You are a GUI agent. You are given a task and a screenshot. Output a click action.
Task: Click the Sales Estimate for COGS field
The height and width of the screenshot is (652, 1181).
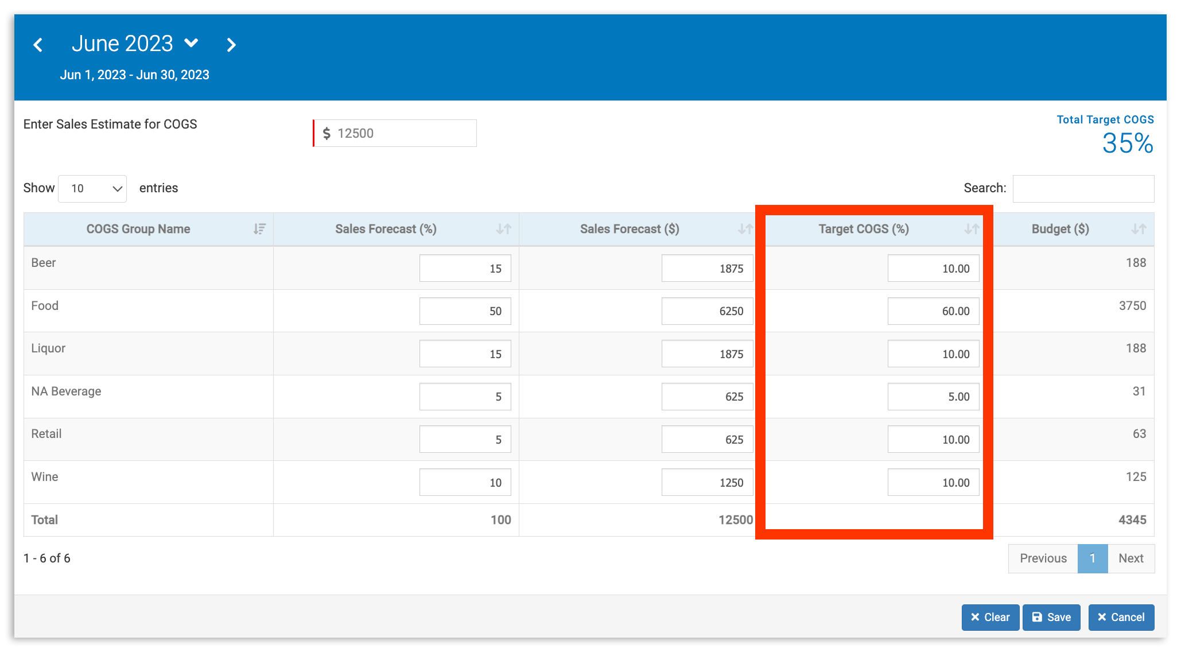[402, 133]
